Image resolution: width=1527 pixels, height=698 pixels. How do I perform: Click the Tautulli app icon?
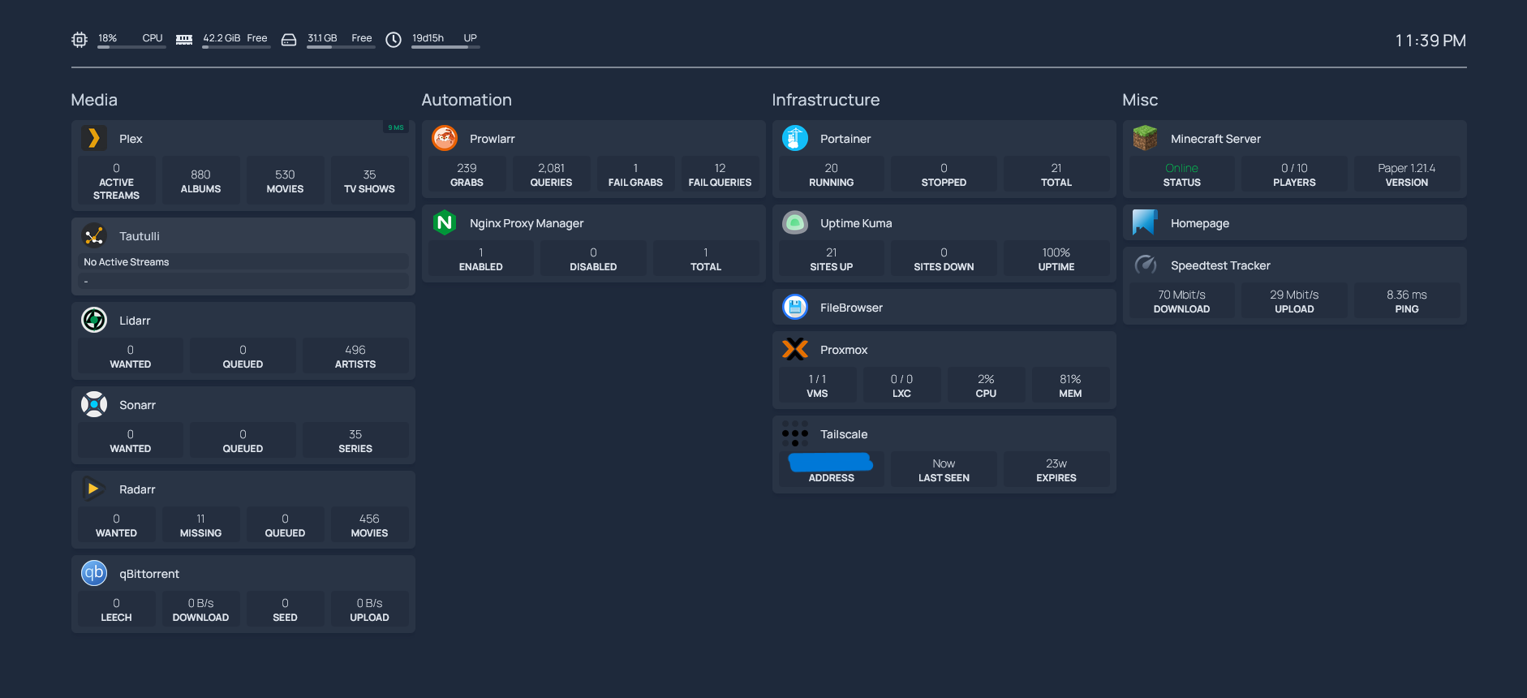(94, 236)
